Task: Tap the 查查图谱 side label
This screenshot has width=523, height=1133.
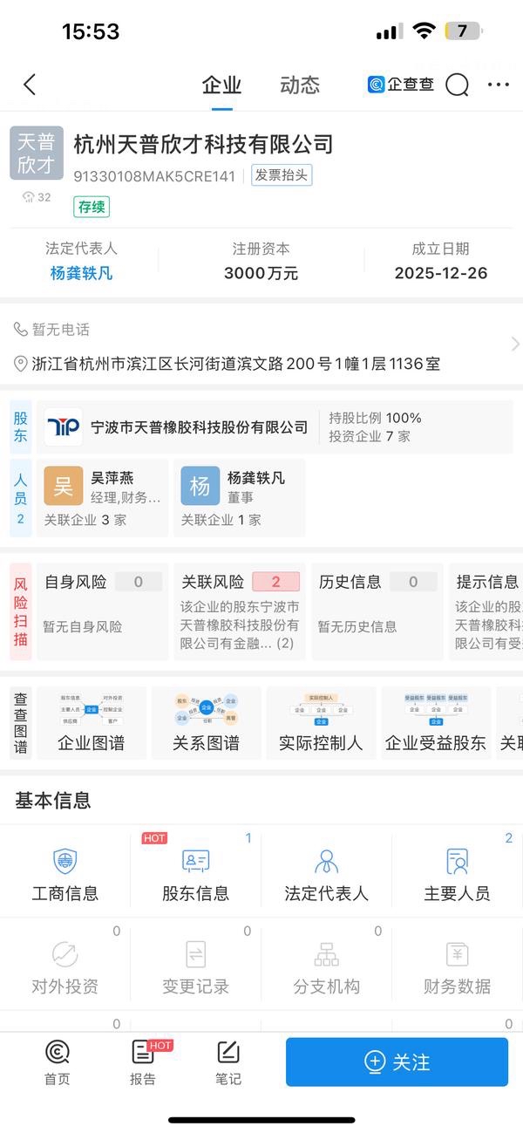Action: coord(21,723)
